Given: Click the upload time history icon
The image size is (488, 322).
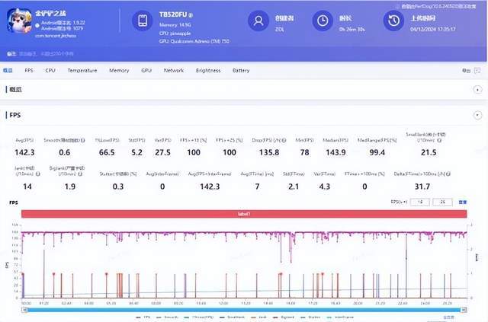Looking at the screenshot, I should point(395,21).
